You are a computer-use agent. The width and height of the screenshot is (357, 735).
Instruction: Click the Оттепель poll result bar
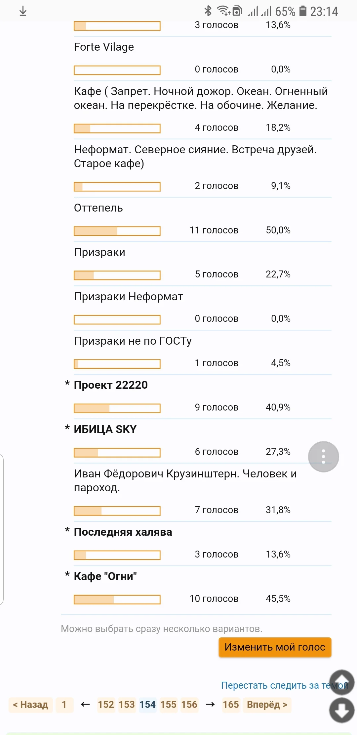point(117,231)
